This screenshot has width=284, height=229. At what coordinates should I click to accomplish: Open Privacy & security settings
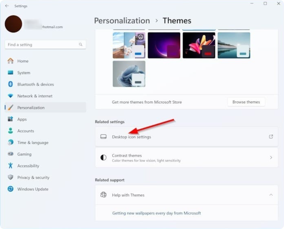pos(33,177)
